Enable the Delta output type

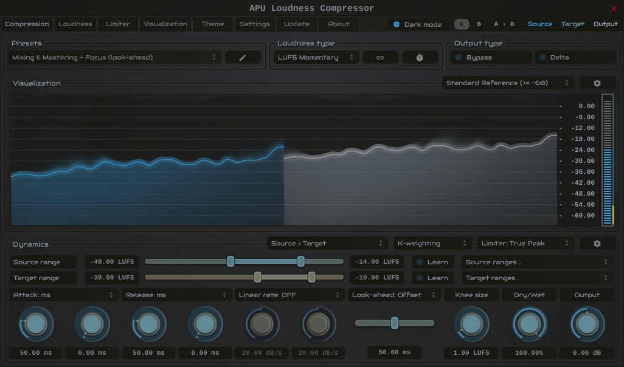(x=575, y=58)
